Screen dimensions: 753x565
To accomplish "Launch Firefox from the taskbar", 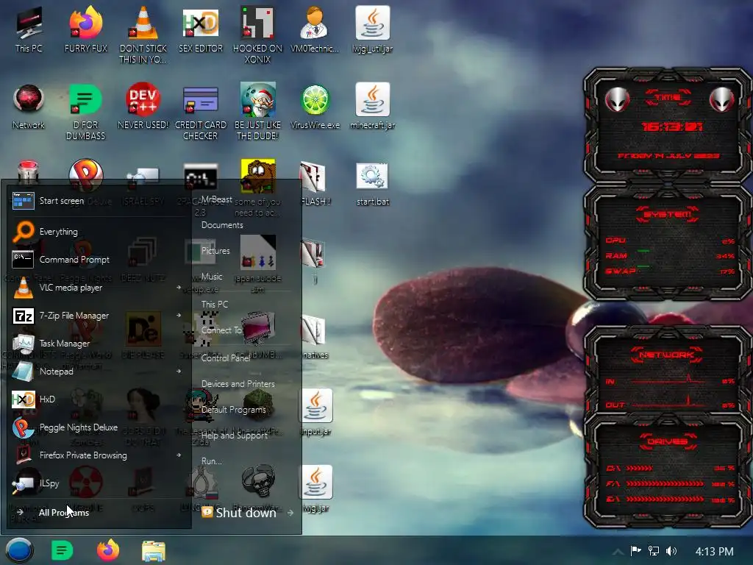I will (x=108, y=550).
